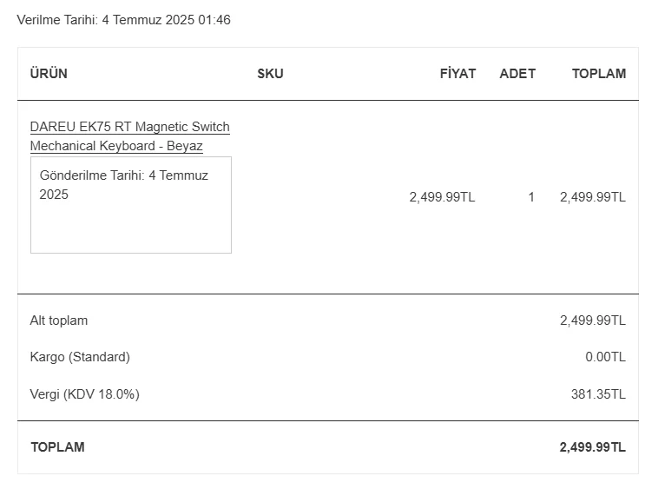Viewport: 645px width, 489px height.
Task: Click the Alt toplam amount 2,499.99TL
Action: pos(592,320)
